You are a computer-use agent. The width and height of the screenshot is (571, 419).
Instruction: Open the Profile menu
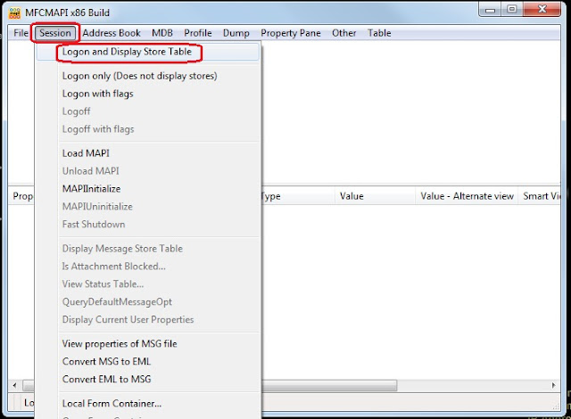(x=198, y=33)
